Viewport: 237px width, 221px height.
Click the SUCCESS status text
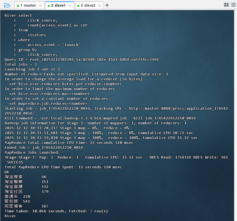pos(15,162)
